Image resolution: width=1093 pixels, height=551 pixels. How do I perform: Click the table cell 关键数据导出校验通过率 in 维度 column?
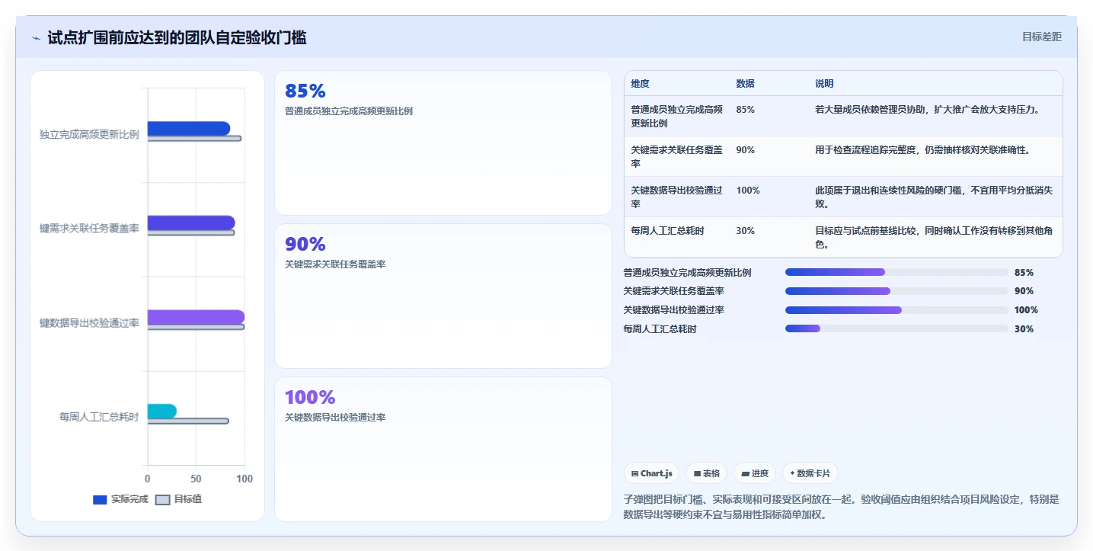point(677,197)
